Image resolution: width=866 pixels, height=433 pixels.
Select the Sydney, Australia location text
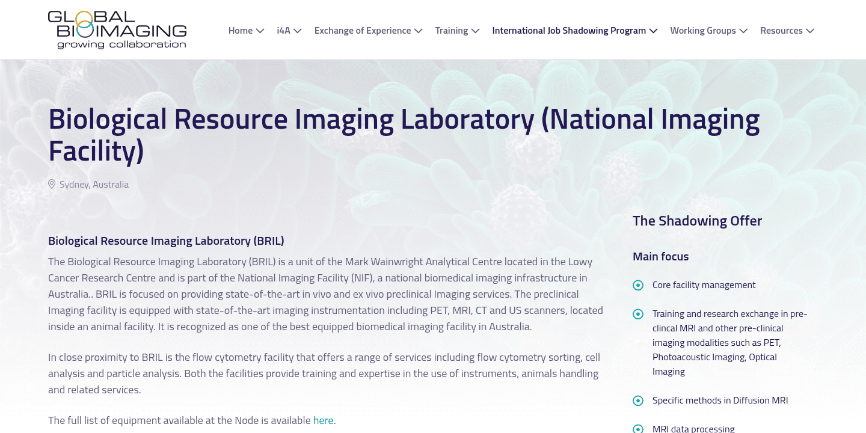tap(94, 184)
